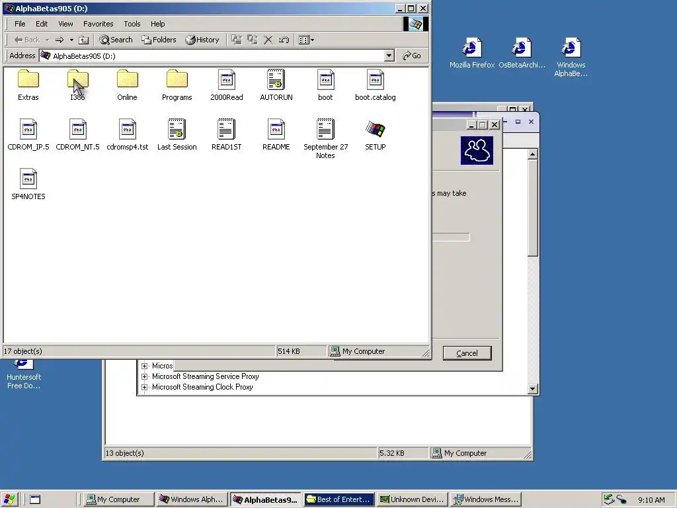
Task: Click the system tray clock
Action: (x=651, y=500)
